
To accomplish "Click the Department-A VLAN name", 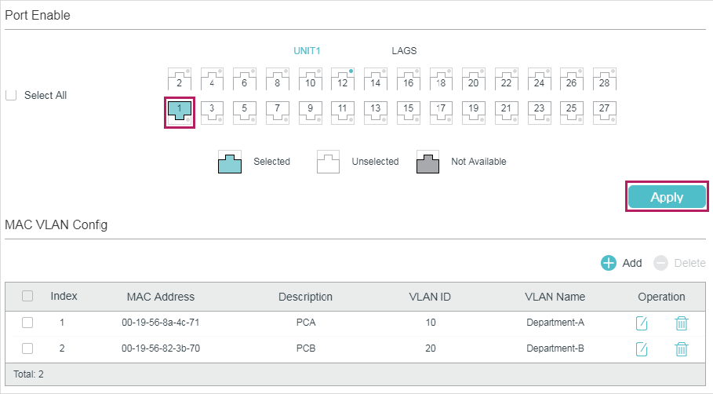I will tap(555, 322).
